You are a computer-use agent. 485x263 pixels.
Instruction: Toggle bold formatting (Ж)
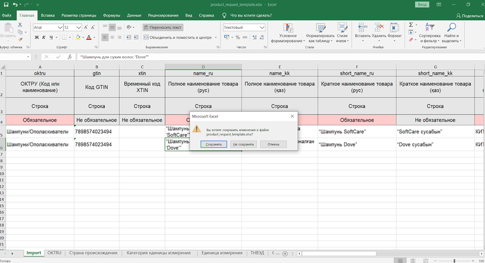[x=36, y=37]
